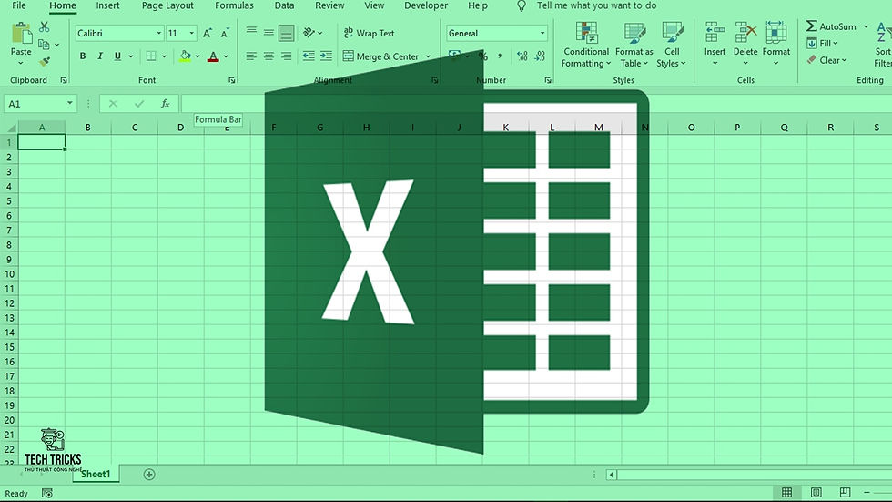Increase font size with the larger A
The height and width of the screenshot is (502, 892).
tap(208, 33)
